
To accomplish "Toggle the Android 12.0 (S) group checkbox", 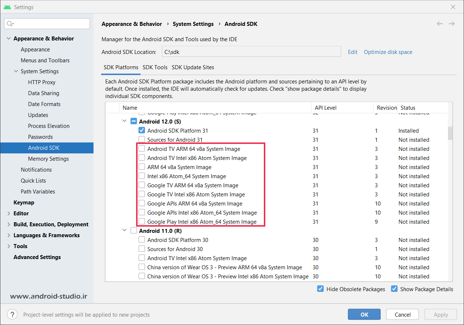I will tap(134, 121).
